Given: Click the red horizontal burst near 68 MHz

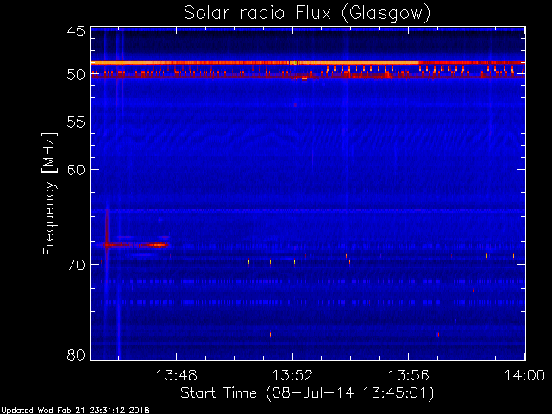Looking at the screenshot, I should pyautogui.click(x=136, y=245).
